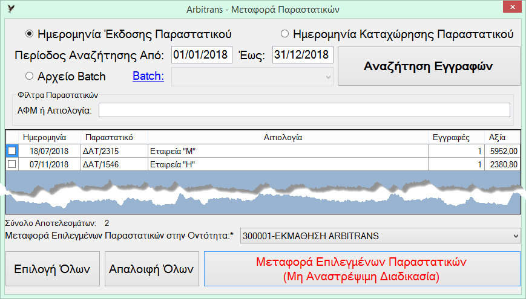Select the cell ΔΑΤ/1546
Image resolution: width=526 pixels, height=299 pixels.
[x=114, y=164]
